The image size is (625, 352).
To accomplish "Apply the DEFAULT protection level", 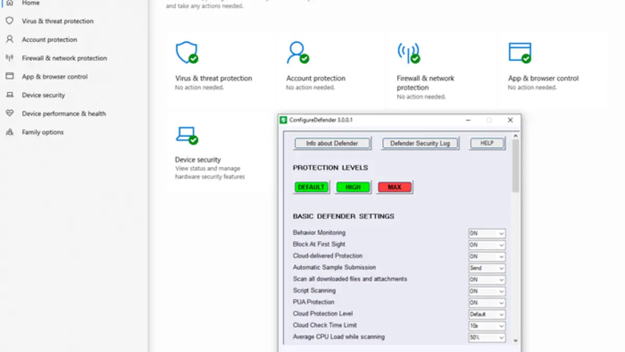I will (x=311, y=187).
